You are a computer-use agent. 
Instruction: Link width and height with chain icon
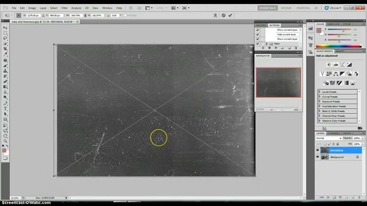pos(85,15)
